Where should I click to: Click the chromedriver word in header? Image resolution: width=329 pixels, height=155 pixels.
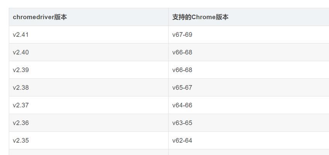click(x=34, y=17)
